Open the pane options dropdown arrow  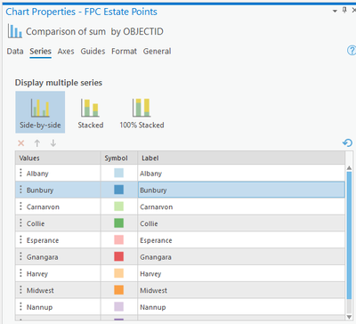point(335,11)
